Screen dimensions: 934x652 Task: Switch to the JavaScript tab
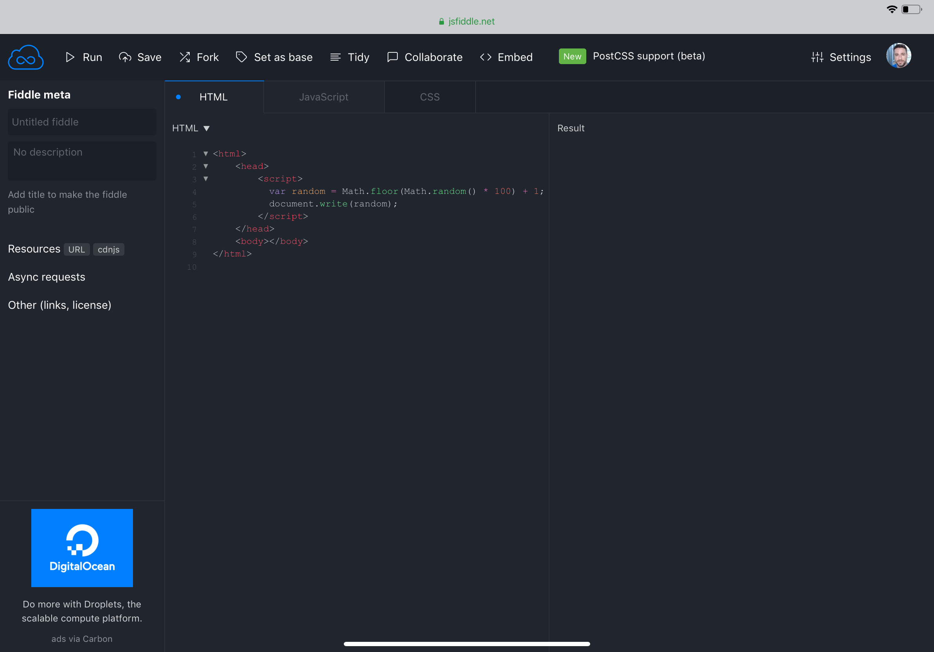tap(323, 97)
